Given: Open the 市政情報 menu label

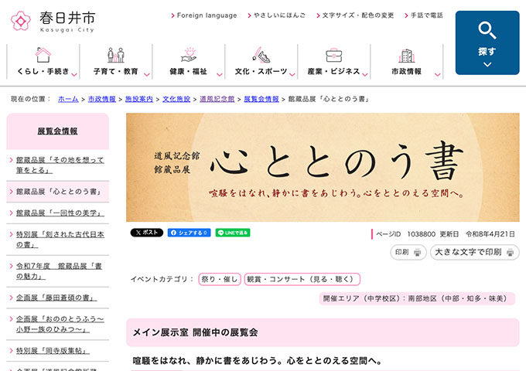Looking at the screenshot, I should click(407, 71).
